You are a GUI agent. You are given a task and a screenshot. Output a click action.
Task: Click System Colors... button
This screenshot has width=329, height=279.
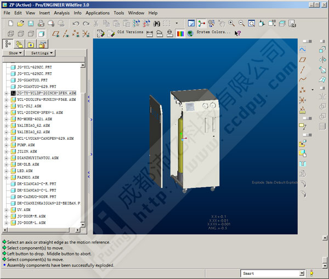click(x=213, y=32)
